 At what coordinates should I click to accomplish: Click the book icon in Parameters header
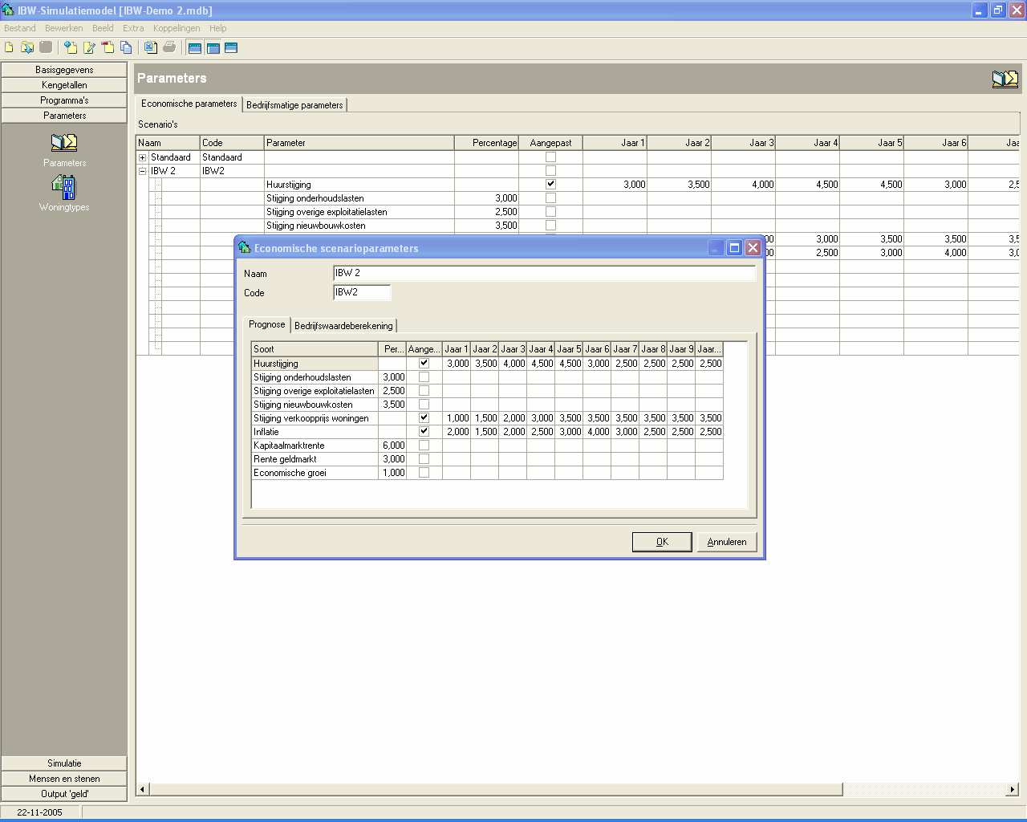click(1005, 79)
